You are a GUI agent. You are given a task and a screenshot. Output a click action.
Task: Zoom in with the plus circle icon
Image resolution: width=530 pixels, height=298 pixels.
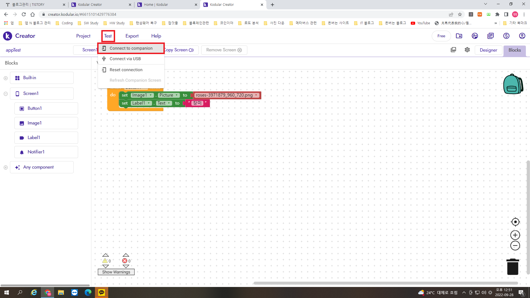tap(515, 235)
